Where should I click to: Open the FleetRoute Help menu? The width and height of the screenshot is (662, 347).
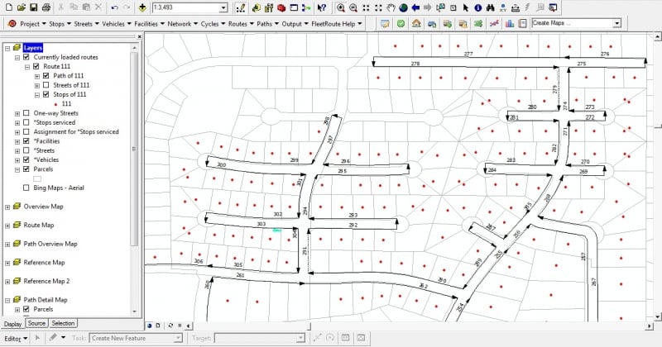point(337,24)
